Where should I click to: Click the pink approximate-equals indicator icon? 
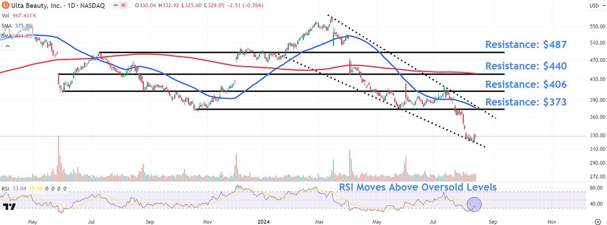124,6
